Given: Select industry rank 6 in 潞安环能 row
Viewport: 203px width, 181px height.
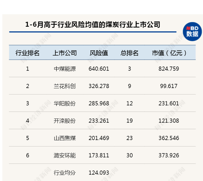Looking at the screenshot, I should click(x=28, y=155).
